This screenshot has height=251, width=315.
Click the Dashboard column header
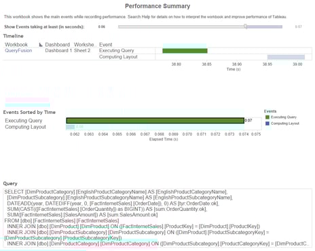[58, 45]
